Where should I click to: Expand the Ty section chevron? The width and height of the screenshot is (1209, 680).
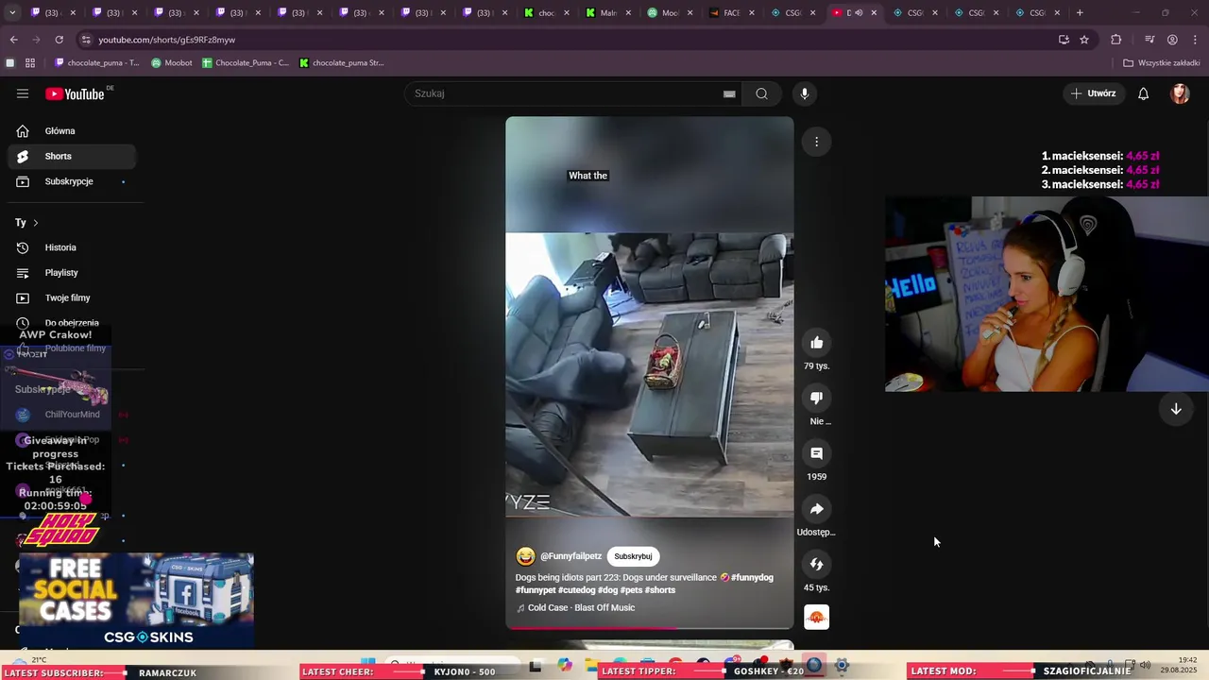point(36,223)
